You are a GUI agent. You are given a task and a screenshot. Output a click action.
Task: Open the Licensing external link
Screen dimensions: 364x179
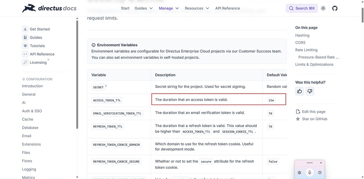click(x=38, y=62)
